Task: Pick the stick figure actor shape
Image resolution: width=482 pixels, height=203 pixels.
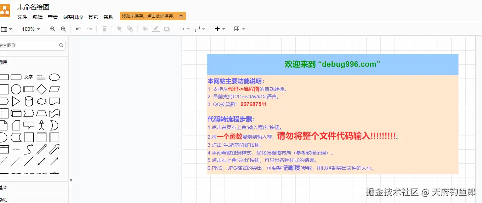Action: [x=41, y=126]
